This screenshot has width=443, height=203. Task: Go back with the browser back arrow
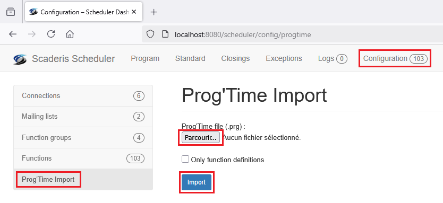coord(13,34)
